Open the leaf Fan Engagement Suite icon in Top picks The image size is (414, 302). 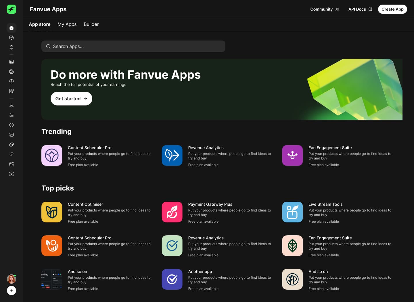point(292,246)
